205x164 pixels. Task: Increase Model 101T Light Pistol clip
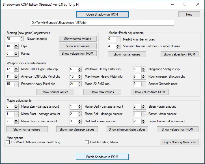16,68
